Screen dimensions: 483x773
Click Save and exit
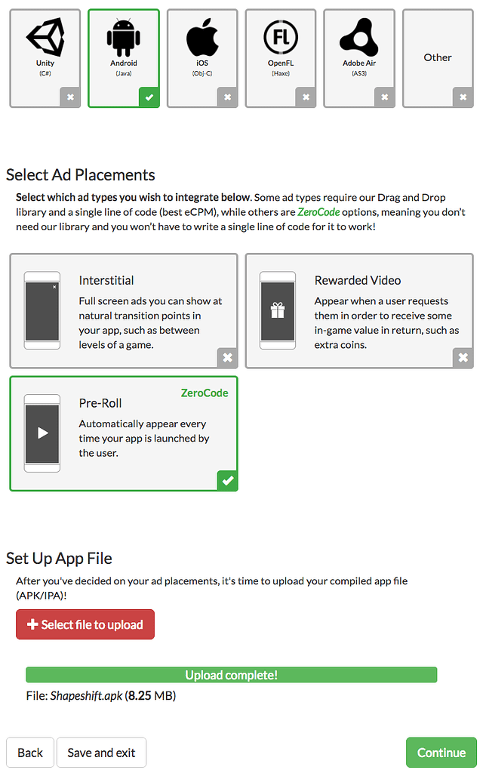click(x=101, y=753)
